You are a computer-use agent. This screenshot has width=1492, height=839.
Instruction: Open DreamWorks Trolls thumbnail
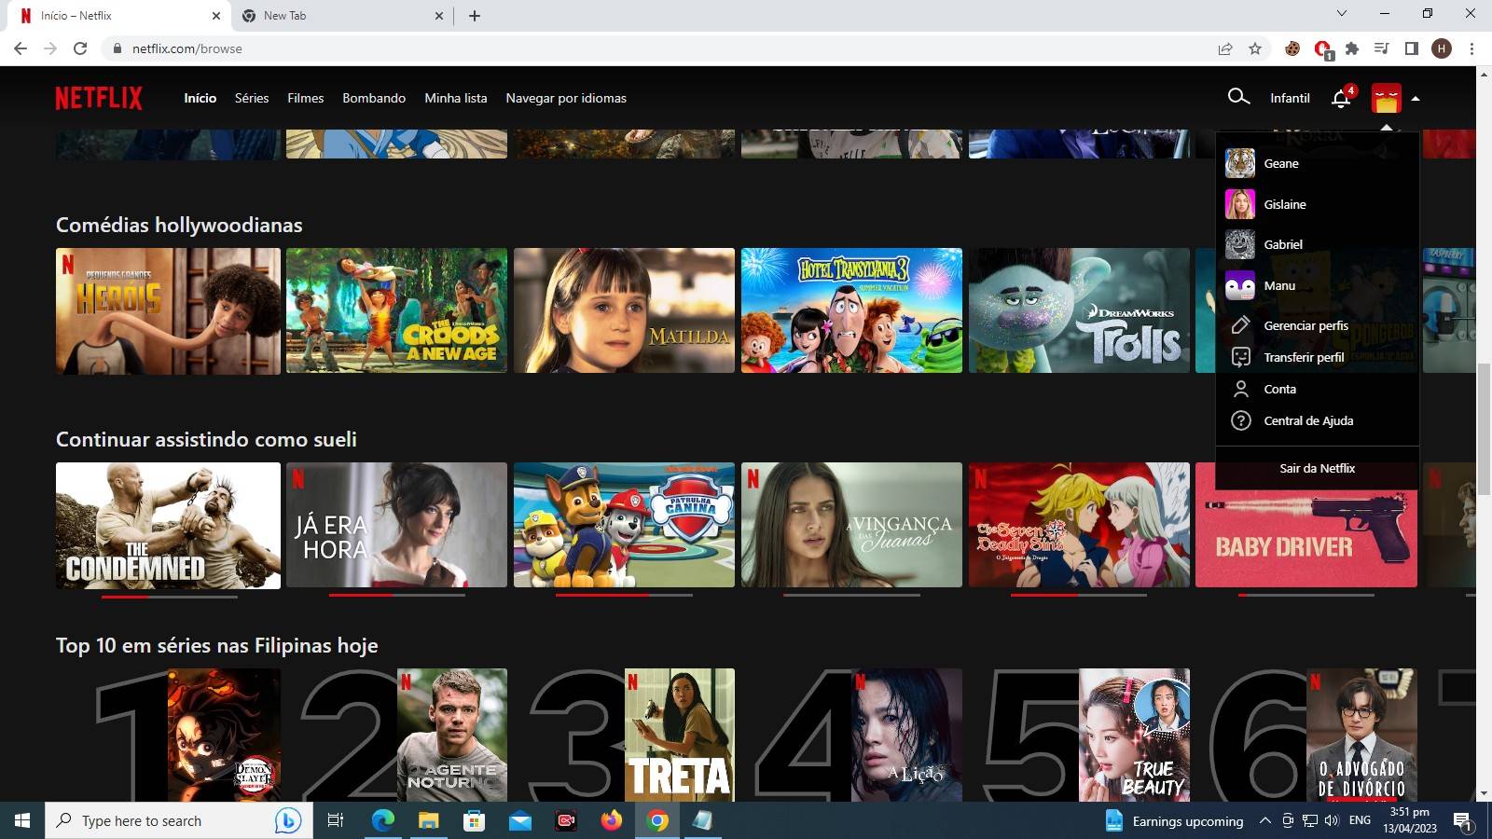(1079, 310)
